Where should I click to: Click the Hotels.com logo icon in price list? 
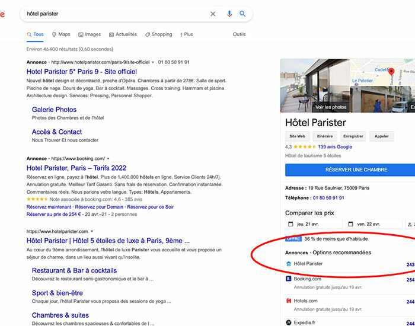point(289,301)
